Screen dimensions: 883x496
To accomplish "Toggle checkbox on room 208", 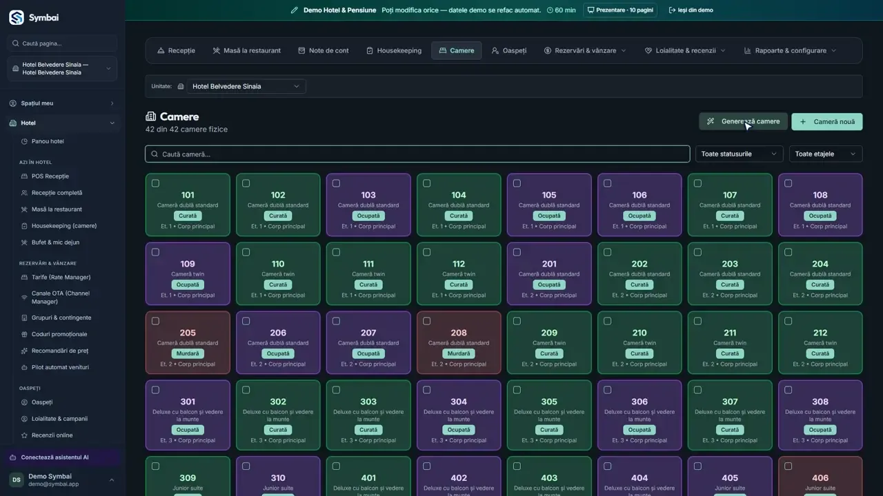I will [x=426, y=321].
